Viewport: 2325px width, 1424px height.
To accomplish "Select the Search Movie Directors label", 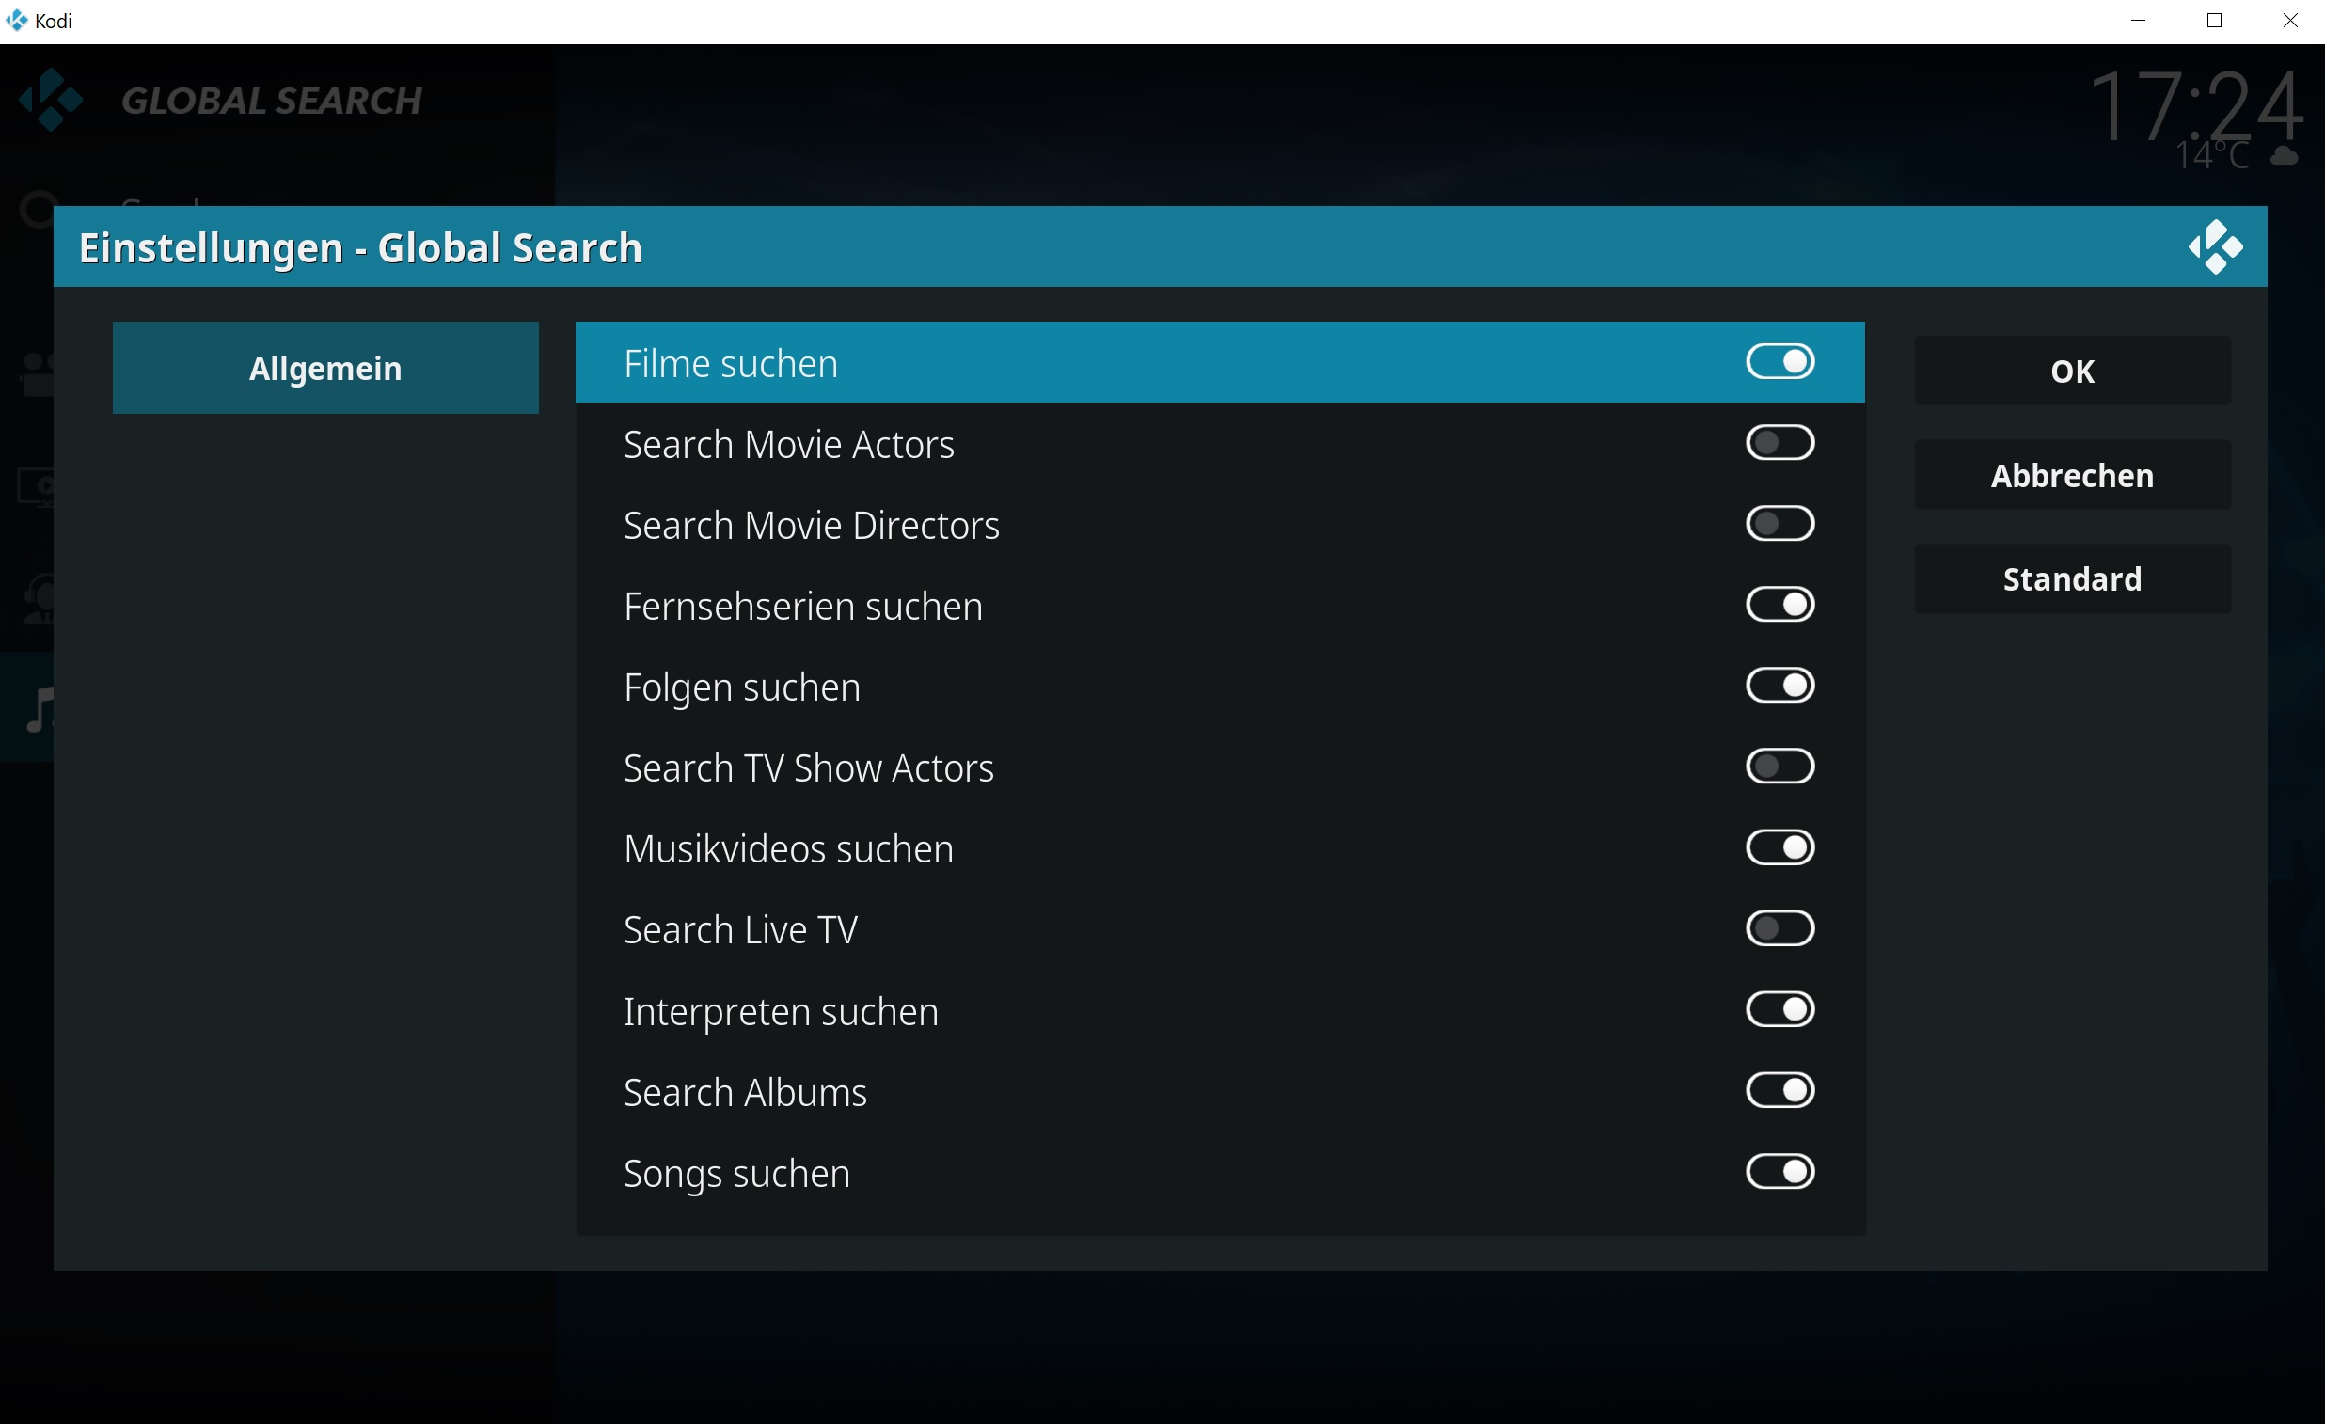I will 812,526.
